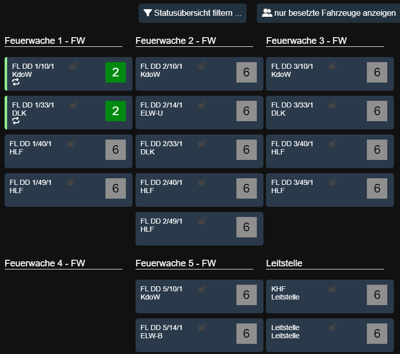
Task: Click the repeat arrows icon on FL DD 1/33/1 DLK
Action: click(16, 121)
